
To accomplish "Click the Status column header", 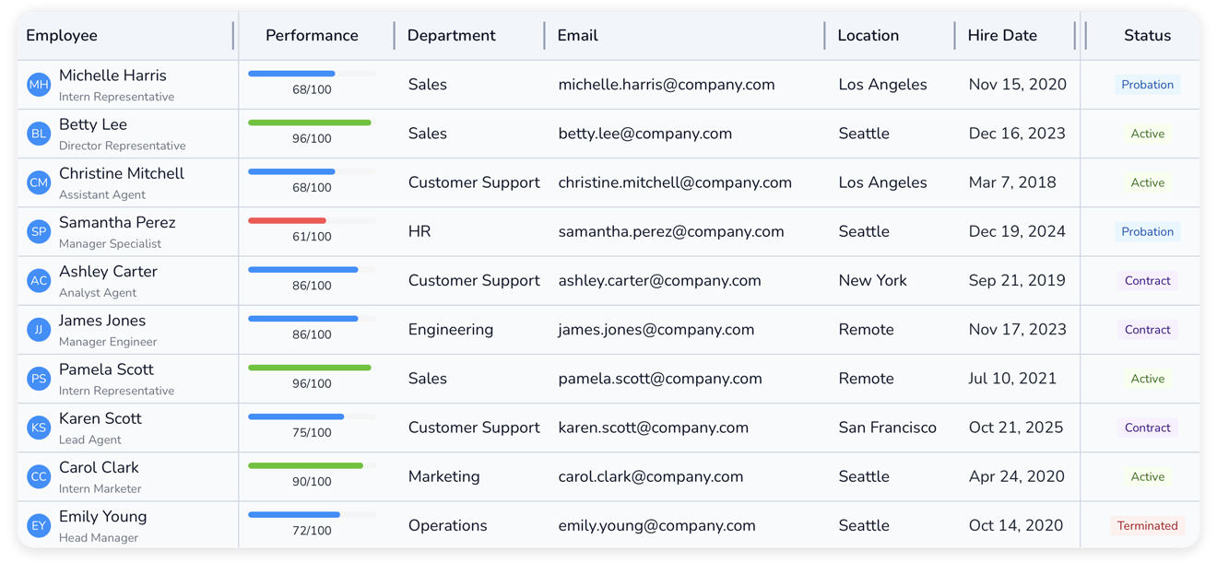I will pyautogui.click(x=1147, y=36).
